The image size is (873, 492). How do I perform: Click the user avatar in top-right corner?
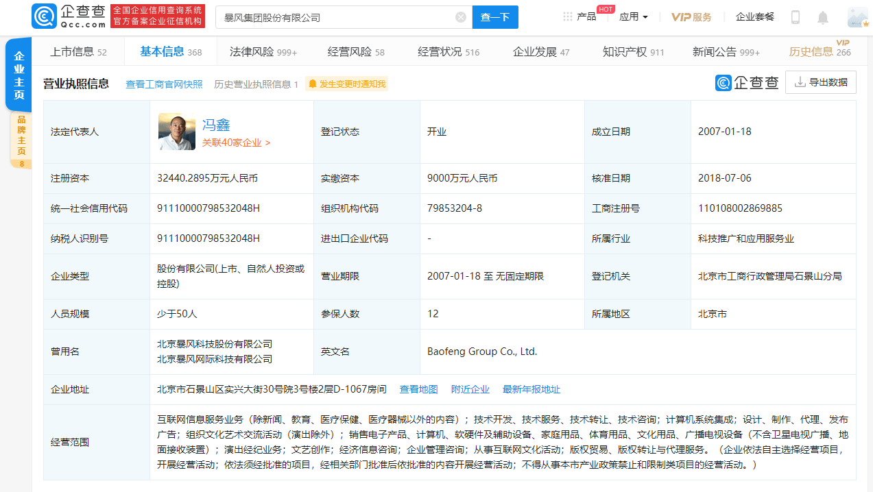857,16
